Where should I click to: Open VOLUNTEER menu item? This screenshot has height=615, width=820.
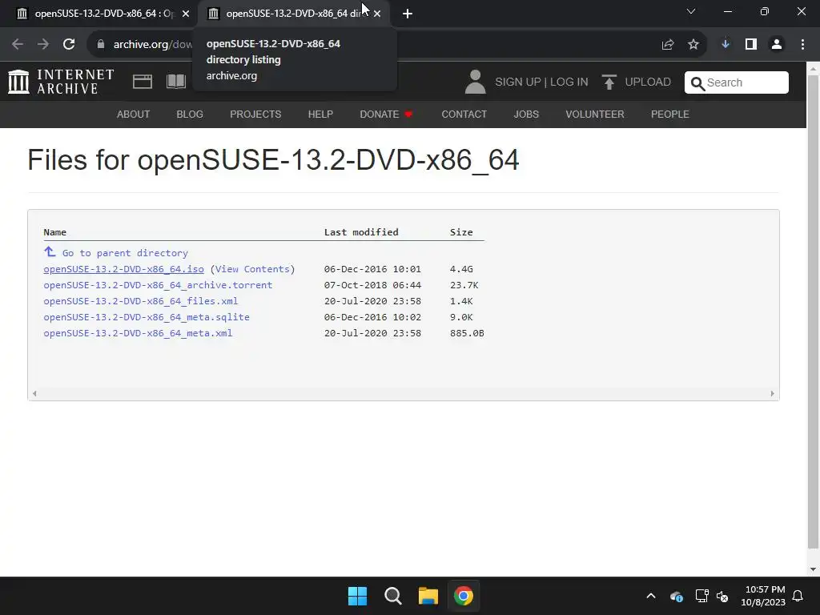tap(595, 114)
